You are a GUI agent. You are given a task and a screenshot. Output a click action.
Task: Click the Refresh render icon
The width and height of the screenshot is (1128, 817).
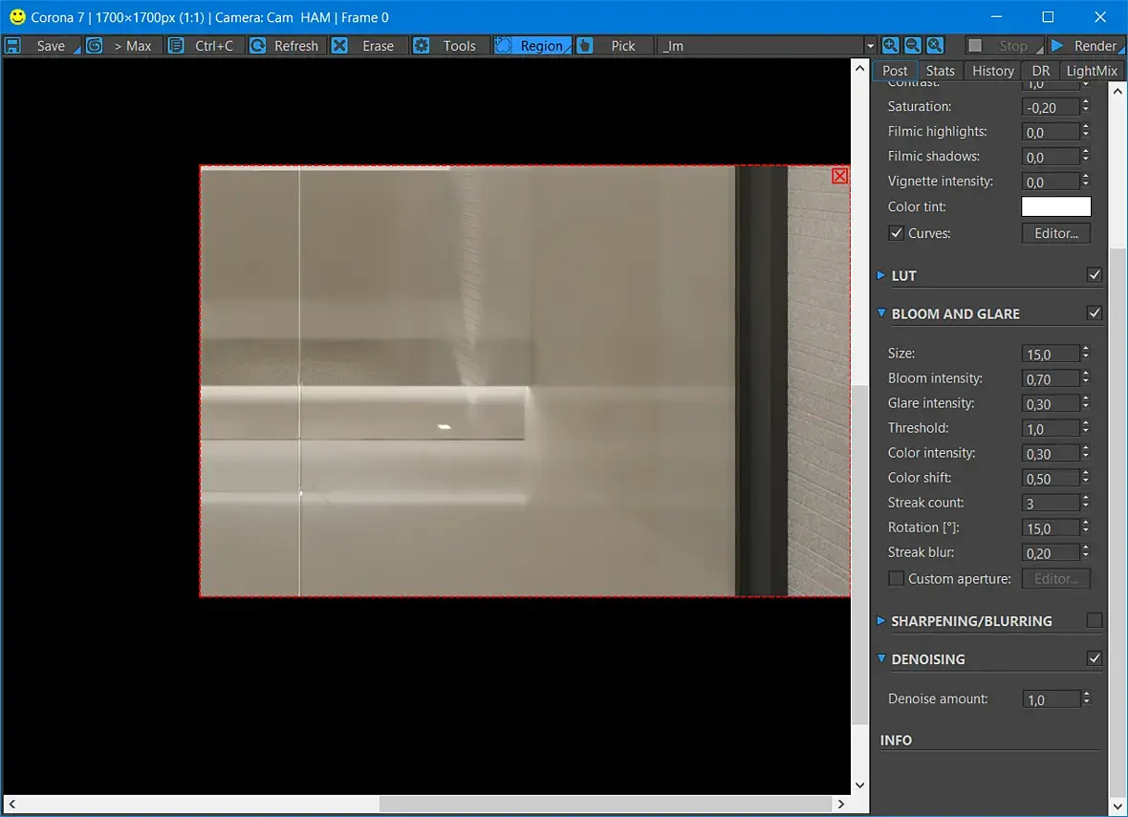[x=257, y=45]
